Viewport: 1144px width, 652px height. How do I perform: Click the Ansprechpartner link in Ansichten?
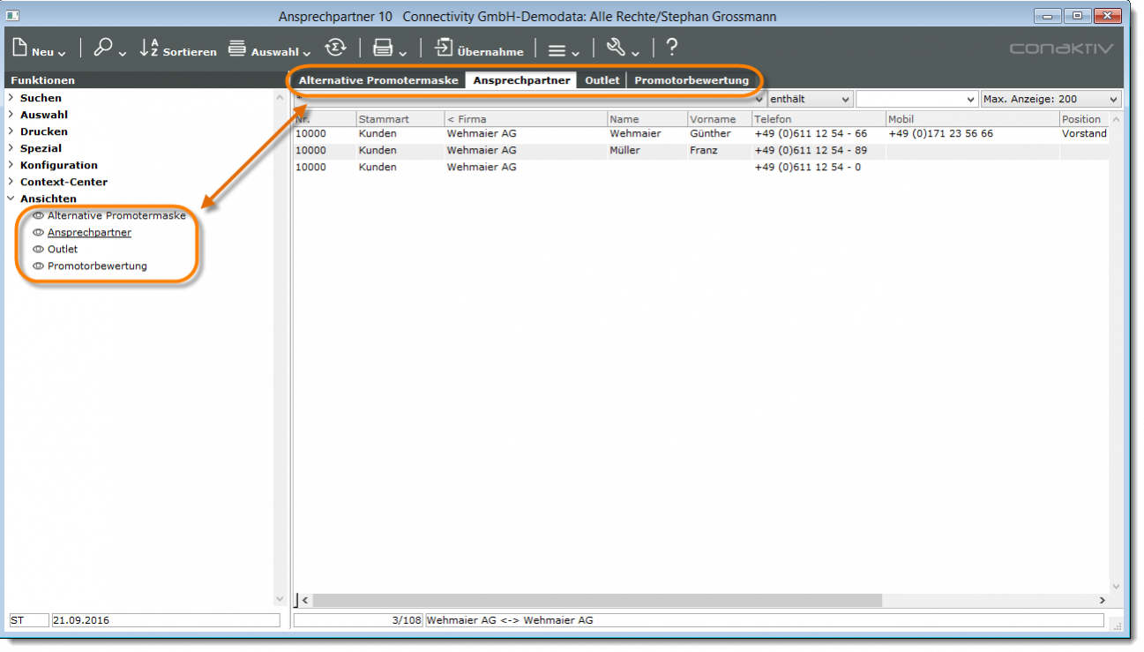89,233
